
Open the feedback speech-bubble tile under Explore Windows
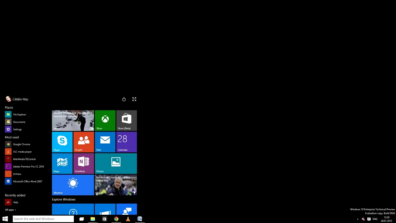point(126,209)
